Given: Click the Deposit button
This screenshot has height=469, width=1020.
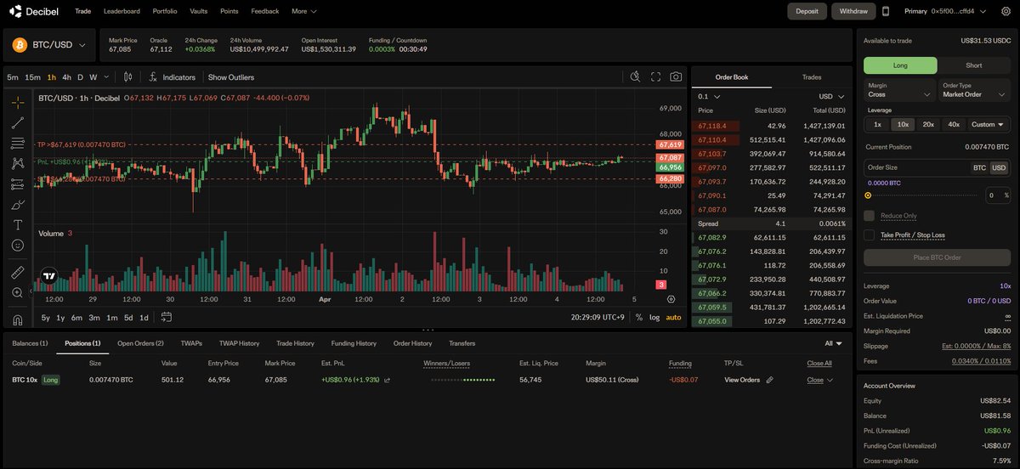Looking at the screenshot, I should pyautogui.click(x=807, y=11).
